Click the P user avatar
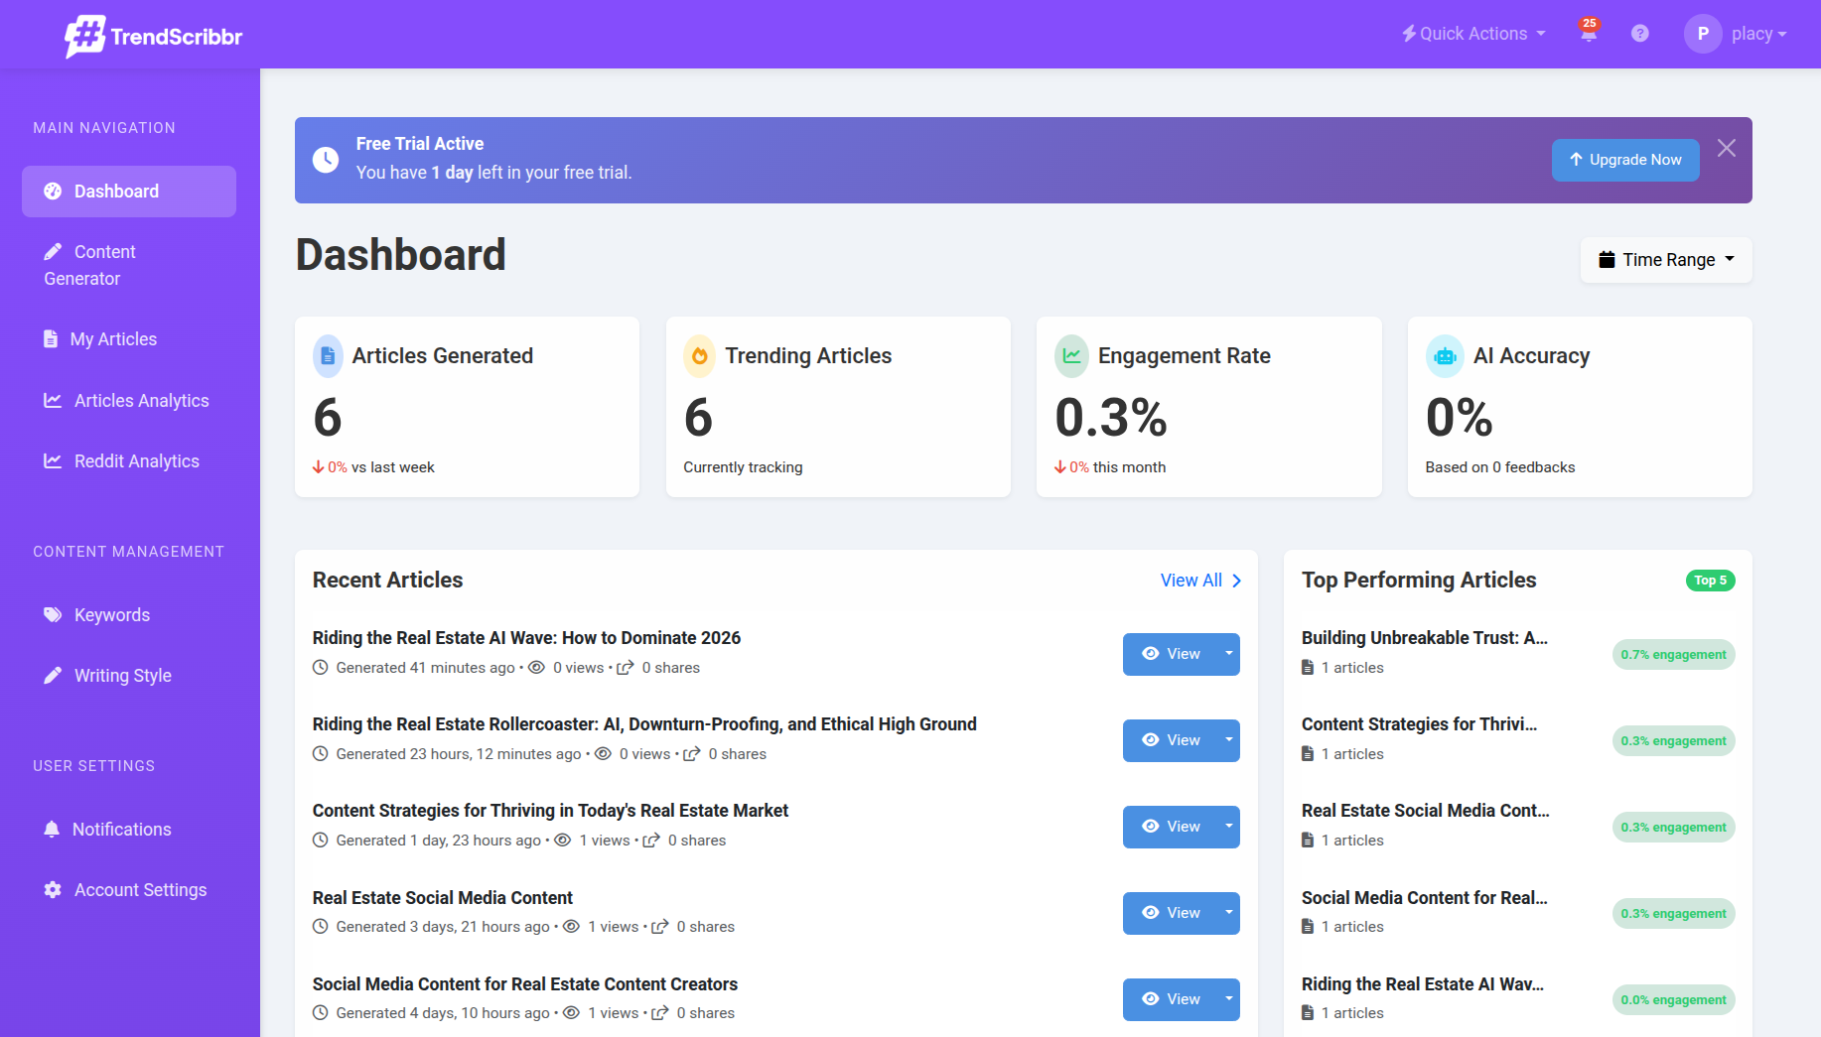 pyautogui.click(x=1703, y=34)
